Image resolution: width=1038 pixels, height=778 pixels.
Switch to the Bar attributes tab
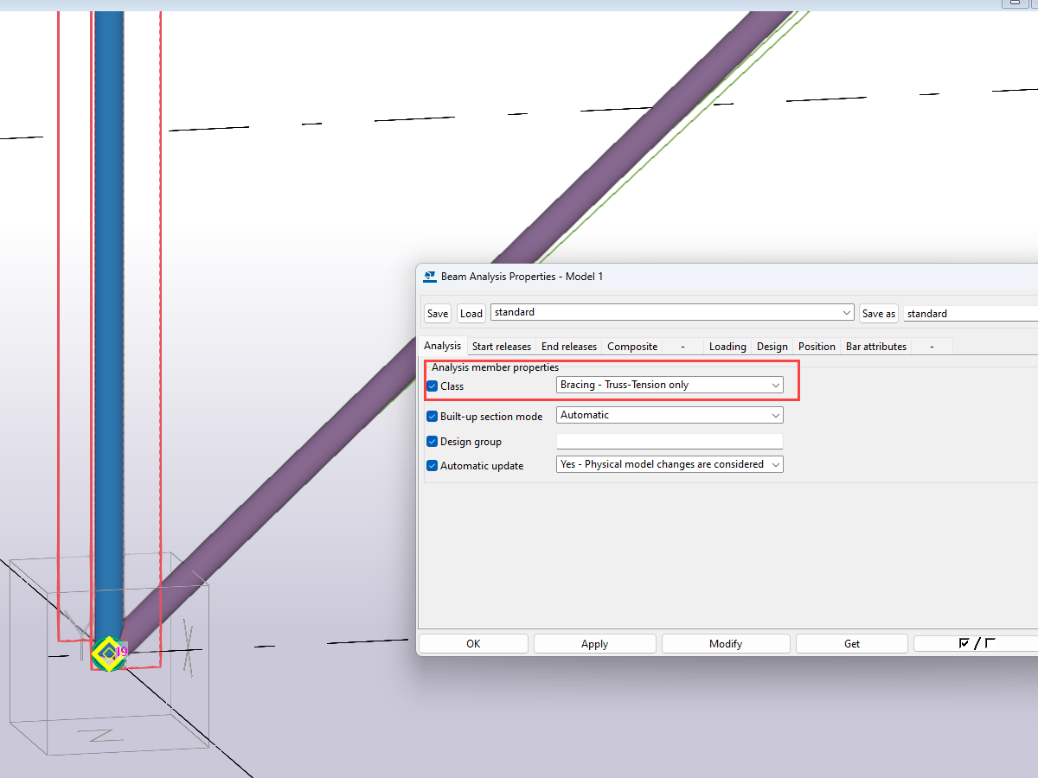pos(875,346)
